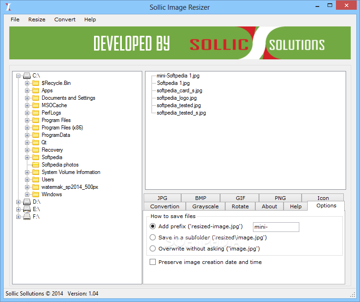Select file softpedia_tested_s.jpg
The height and width of the screenshot is (302, 360).
(x=181, y=113)
